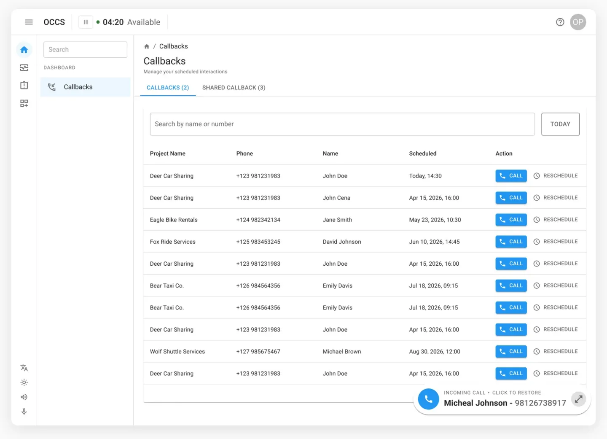
Task: Click the breadcrumb home icon
Action: (147, 46)
